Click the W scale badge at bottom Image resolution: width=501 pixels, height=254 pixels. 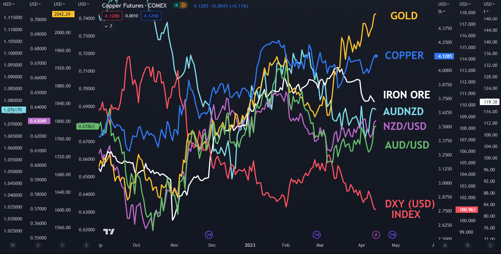click(12, 245)
